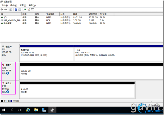Sort by the 可用空间 column header
Image resolution: width=164 pixels, height=115 pixels.
point(93,14)
